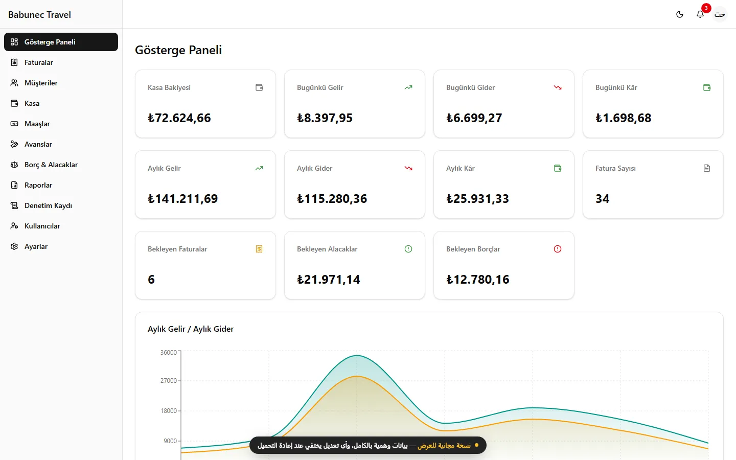Click the Borç & Alacaklar scales icon
736x460 pixels.
[14, 165]
